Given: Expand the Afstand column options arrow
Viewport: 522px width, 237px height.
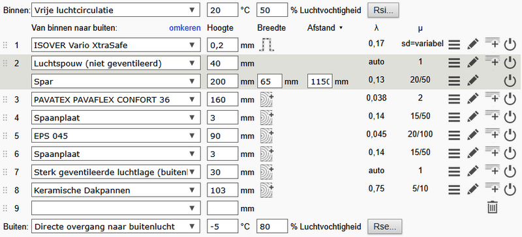Looking at the screenshot, I should tap(341, 28).
